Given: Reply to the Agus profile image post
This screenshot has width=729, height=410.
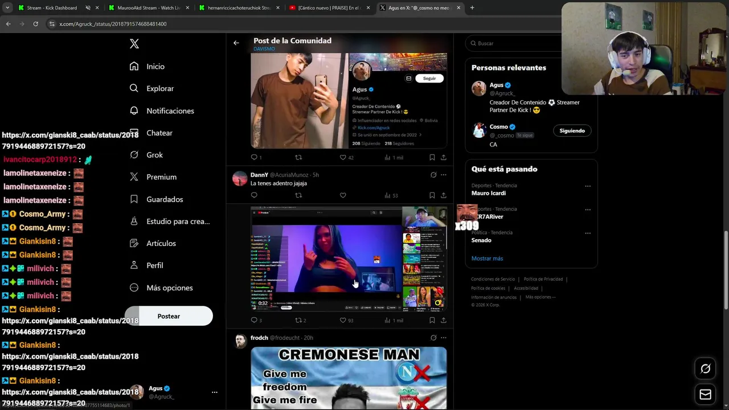Looking at the screenshot, I should (x=254, y=157).
